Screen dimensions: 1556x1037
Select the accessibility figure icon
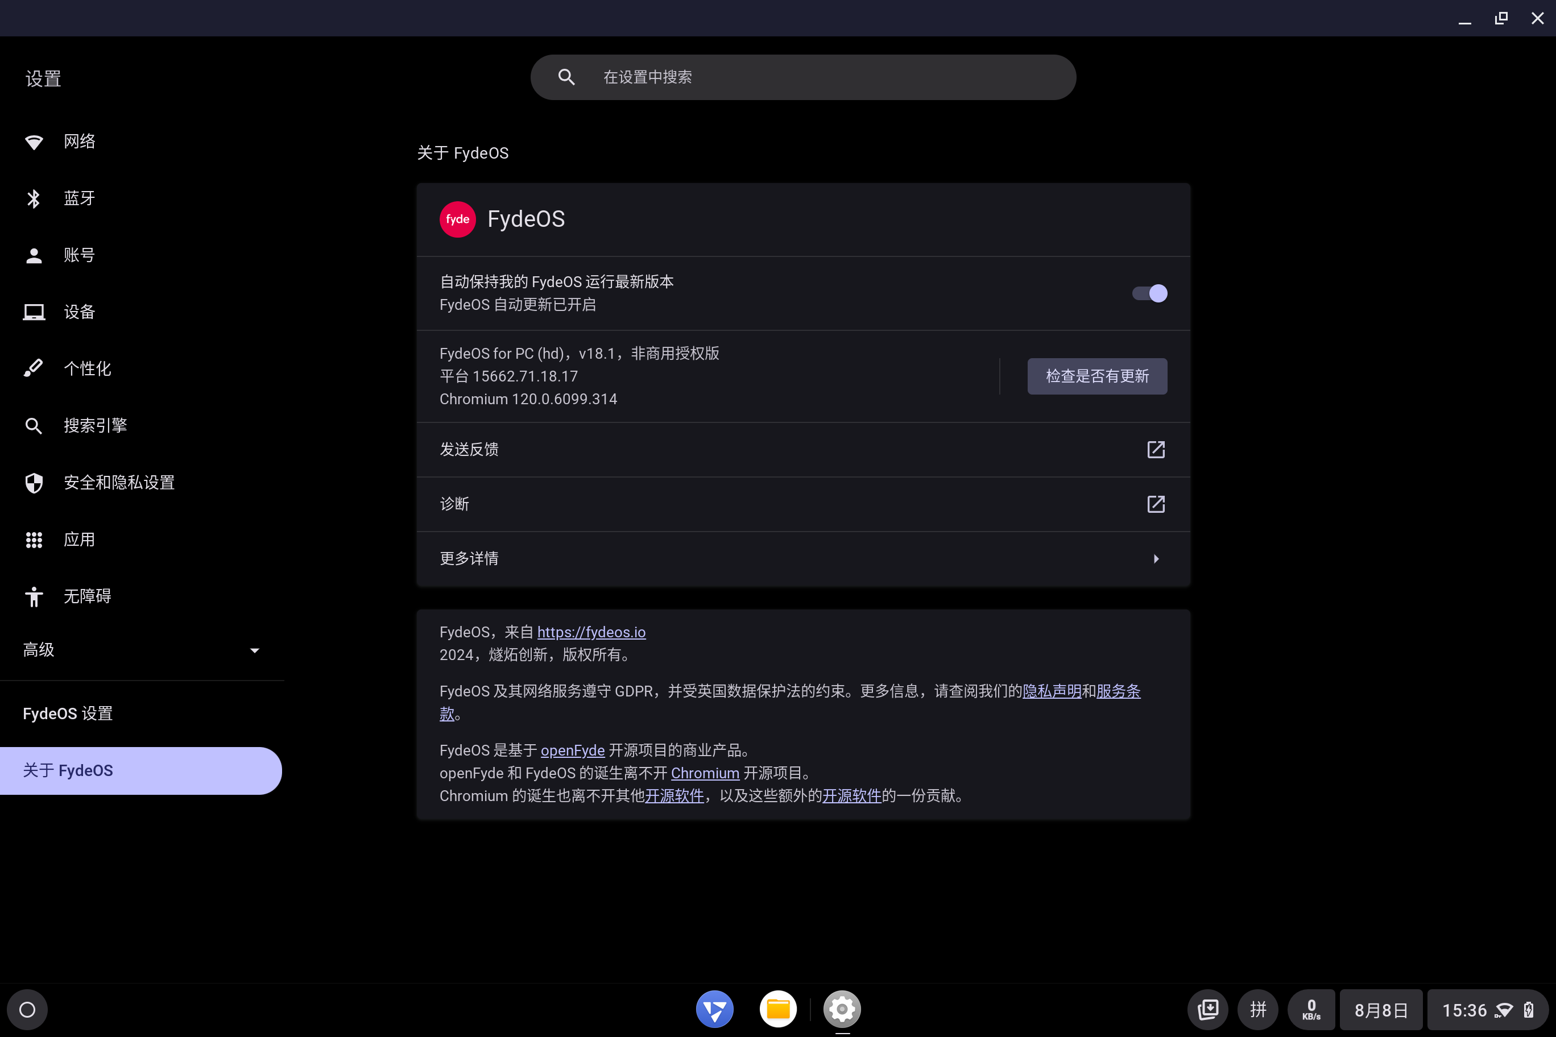tap(34, 596)
